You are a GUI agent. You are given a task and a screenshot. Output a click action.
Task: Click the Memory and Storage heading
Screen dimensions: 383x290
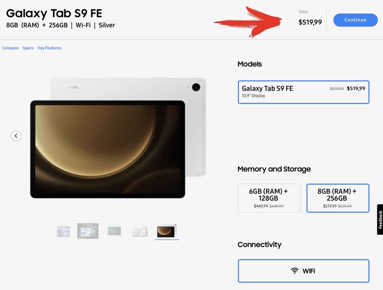(x=274, y=169)
